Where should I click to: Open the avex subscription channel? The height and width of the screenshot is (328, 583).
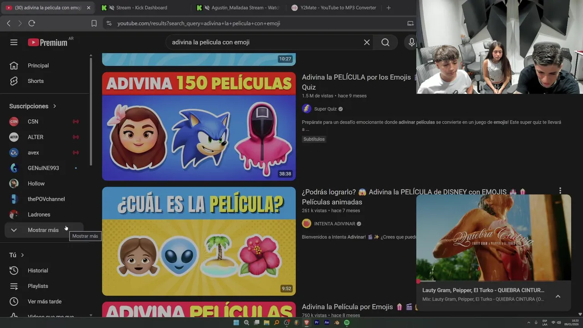[x=45, y=153]
